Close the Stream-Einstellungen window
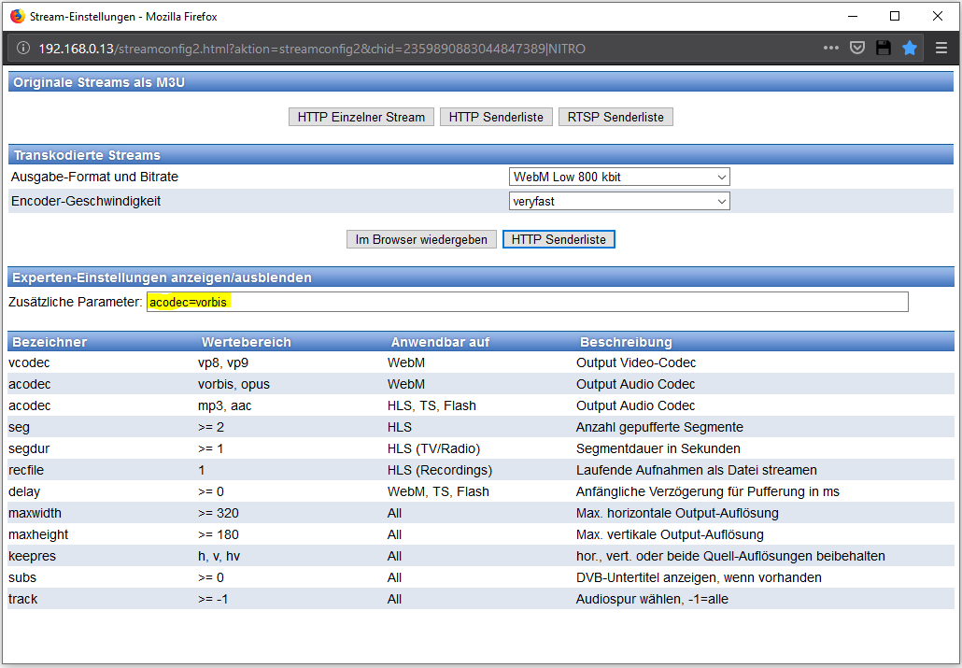Screen dimensions: 962x668 pyautogui.click(x=937, y=16)
